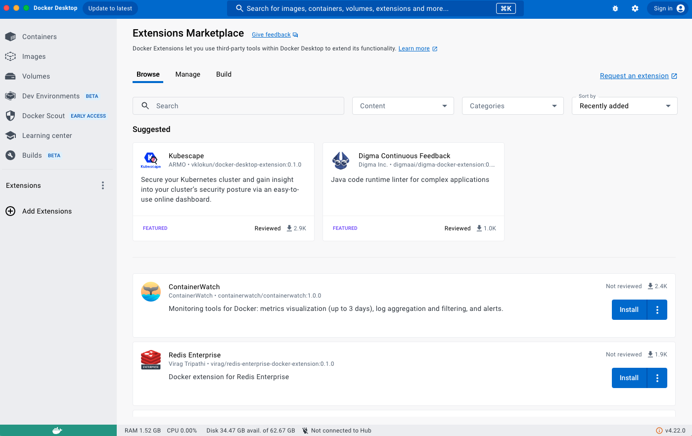Open the Give feedback link

271,35
